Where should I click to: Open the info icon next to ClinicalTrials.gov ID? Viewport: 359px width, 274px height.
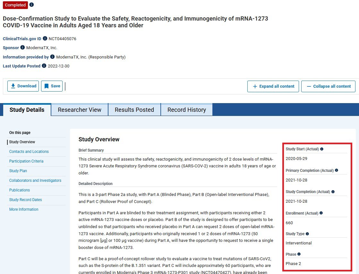tap(45, 38)
